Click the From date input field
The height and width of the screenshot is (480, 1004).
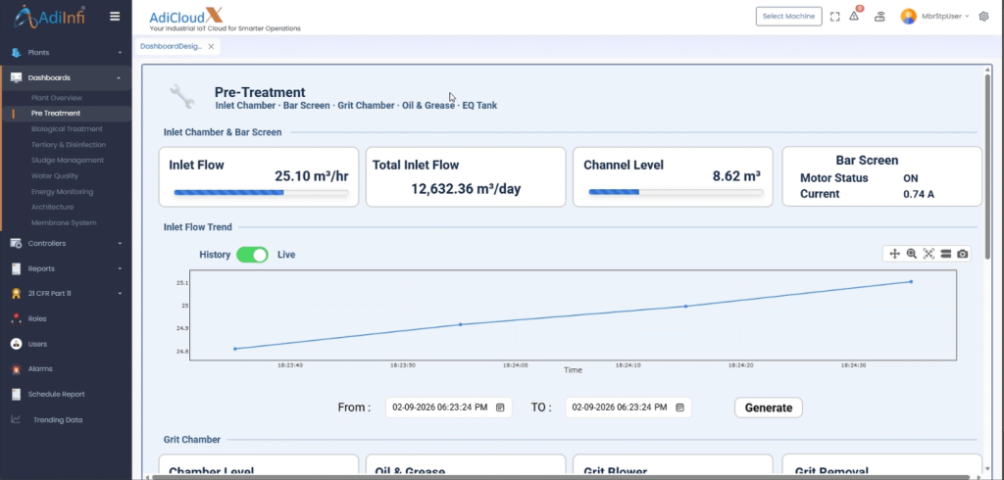click(448, 408)
